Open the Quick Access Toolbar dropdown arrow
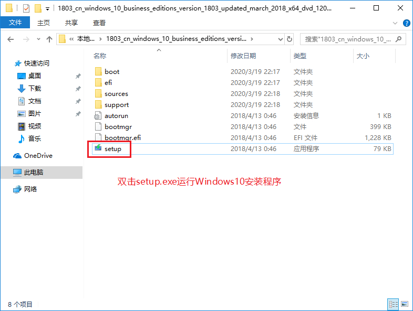413x311 pixels. [x=48, y=9]
